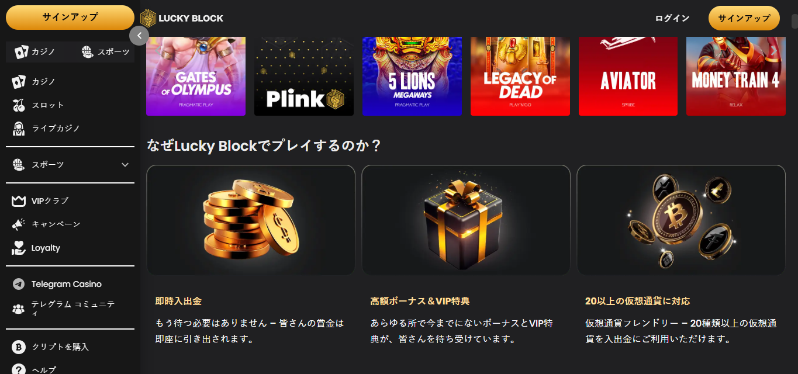
Task: Open クリプトを購入 via the bitcoin icon
Action: (19, 347)
